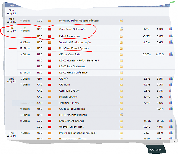
Task: Open detail folder for Philly Fed Manufacturing Index
Action: click(x=121, y=133)
